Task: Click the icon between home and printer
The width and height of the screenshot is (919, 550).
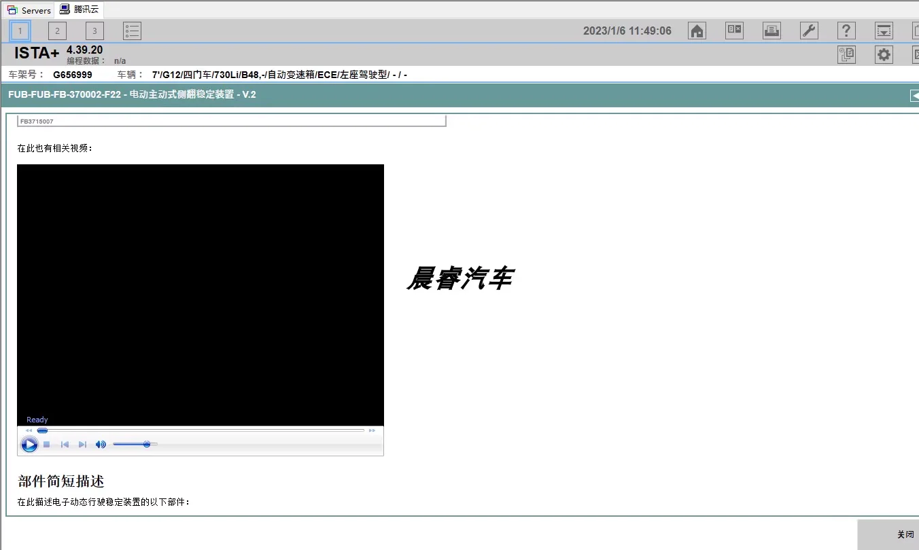Action: pos(734,31)
